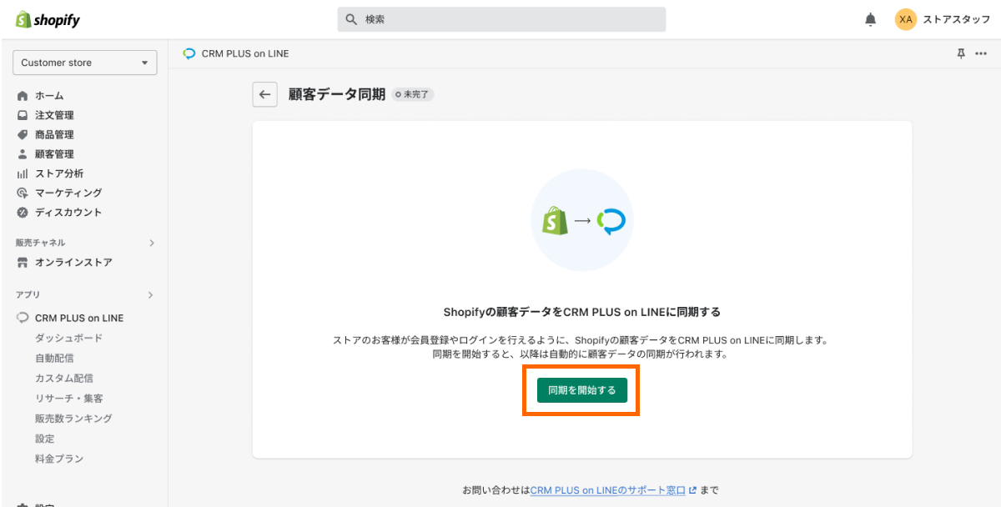Click external link icon beside サポート窓口

692,490
